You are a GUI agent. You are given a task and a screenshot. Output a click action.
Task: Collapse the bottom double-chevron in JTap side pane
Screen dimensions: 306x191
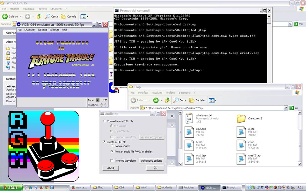coord(172,162)
